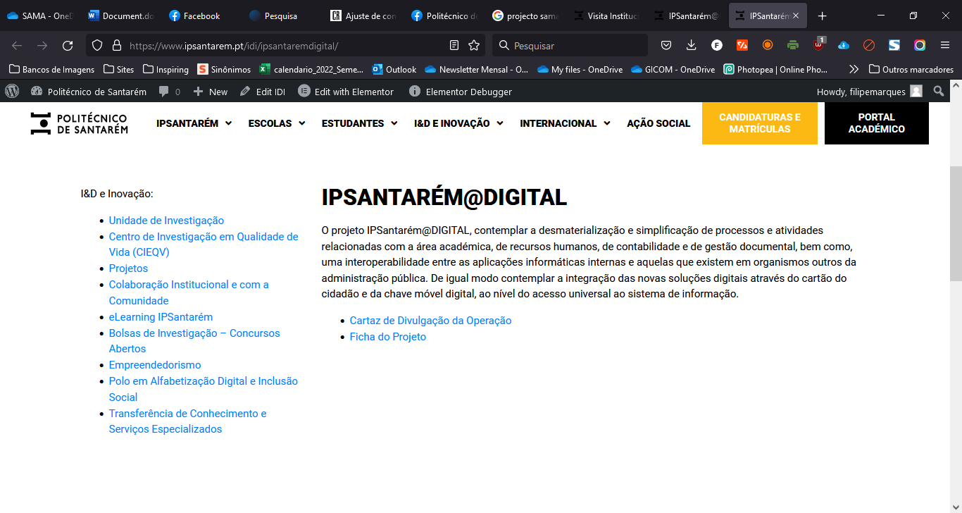962x513 pixels.
Task: Open the green printer extension icon
Action: (x=793, y=45)
